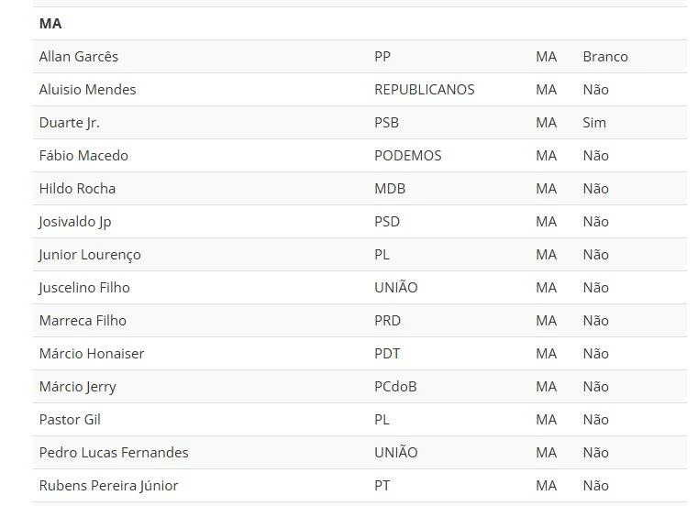Viewport: 698px width, 506px height.
Task: Open Fábio Macedo entry
Action: [83, 156]
